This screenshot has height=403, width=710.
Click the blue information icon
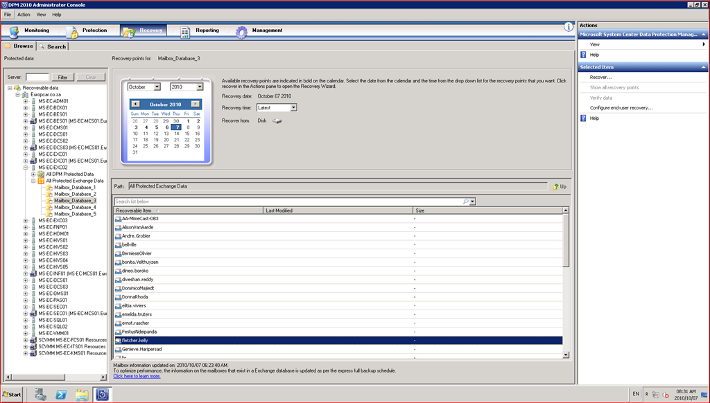(x=569, y=26)
